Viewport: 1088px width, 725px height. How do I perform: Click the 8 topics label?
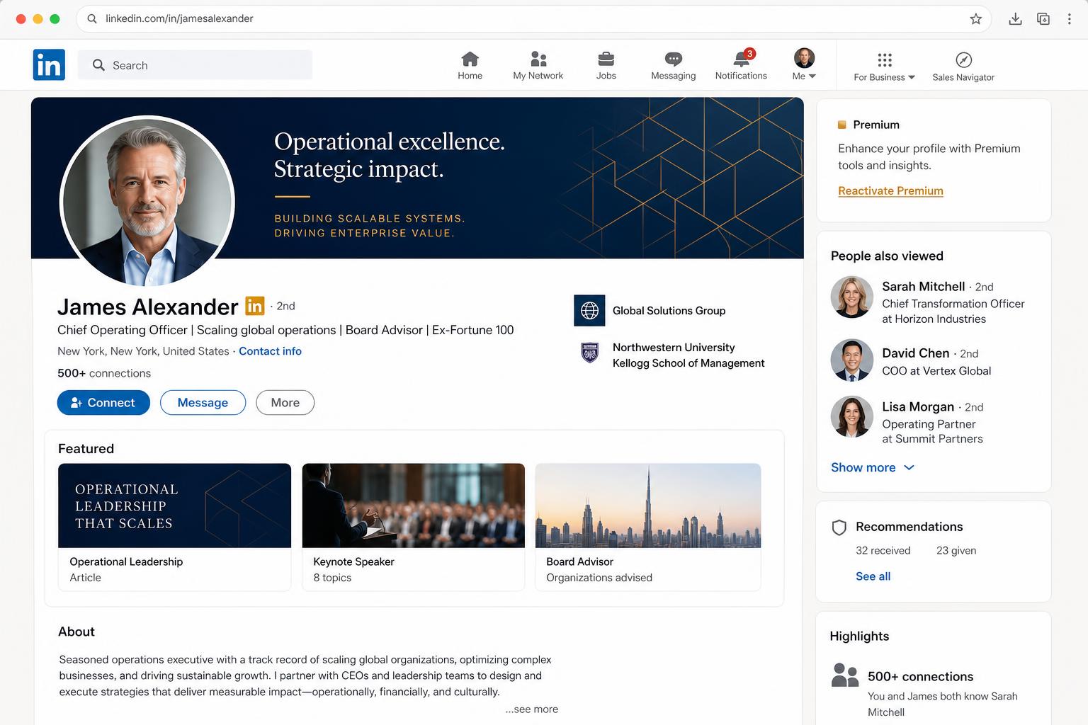[x=332, y=578]
